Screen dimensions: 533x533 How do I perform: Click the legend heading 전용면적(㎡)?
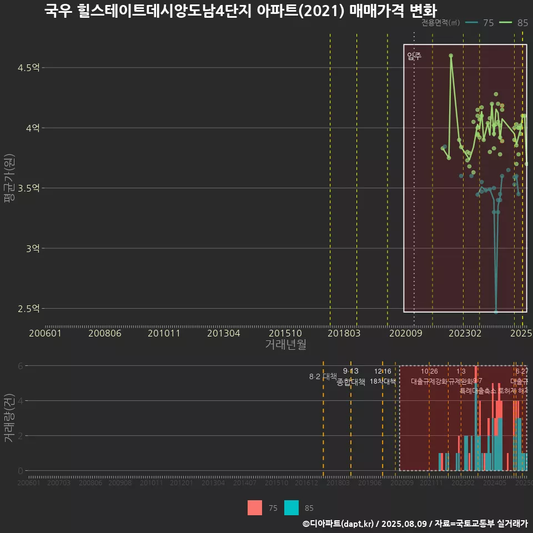coord(440,23)
